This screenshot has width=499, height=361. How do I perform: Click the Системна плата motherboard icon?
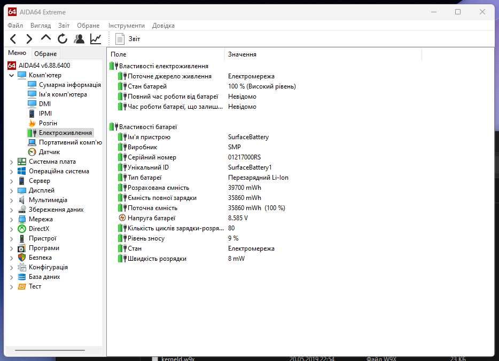coord(22,161)
